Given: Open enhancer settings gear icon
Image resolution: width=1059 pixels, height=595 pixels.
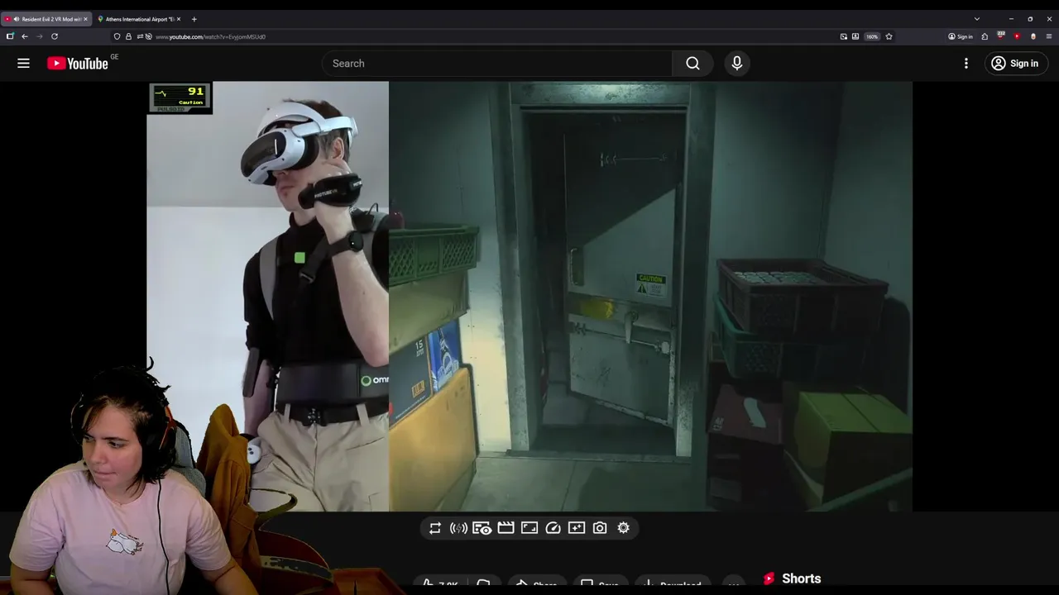Looking at the screenshot, I should pos(624,528).
